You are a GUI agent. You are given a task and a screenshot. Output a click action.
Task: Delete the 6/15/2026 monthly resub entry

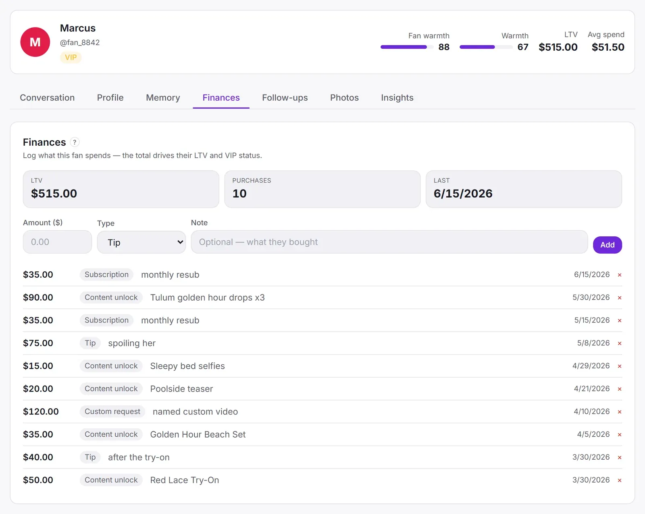click(620, 275)
